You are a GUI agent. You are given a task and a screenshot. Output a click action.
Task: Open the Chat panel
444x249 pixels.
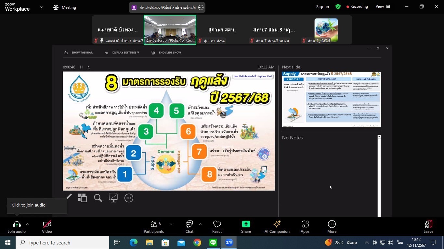click(189, 227)
